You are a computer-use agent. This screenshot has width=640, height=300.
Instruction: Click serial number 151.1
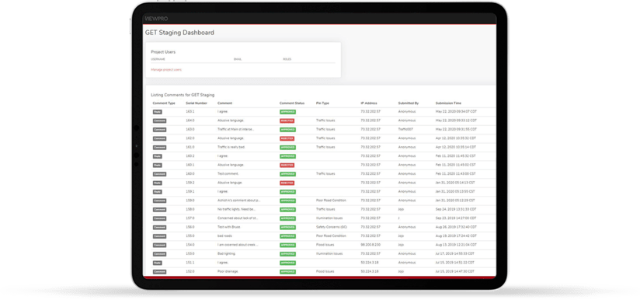click(x=190, y=263)
